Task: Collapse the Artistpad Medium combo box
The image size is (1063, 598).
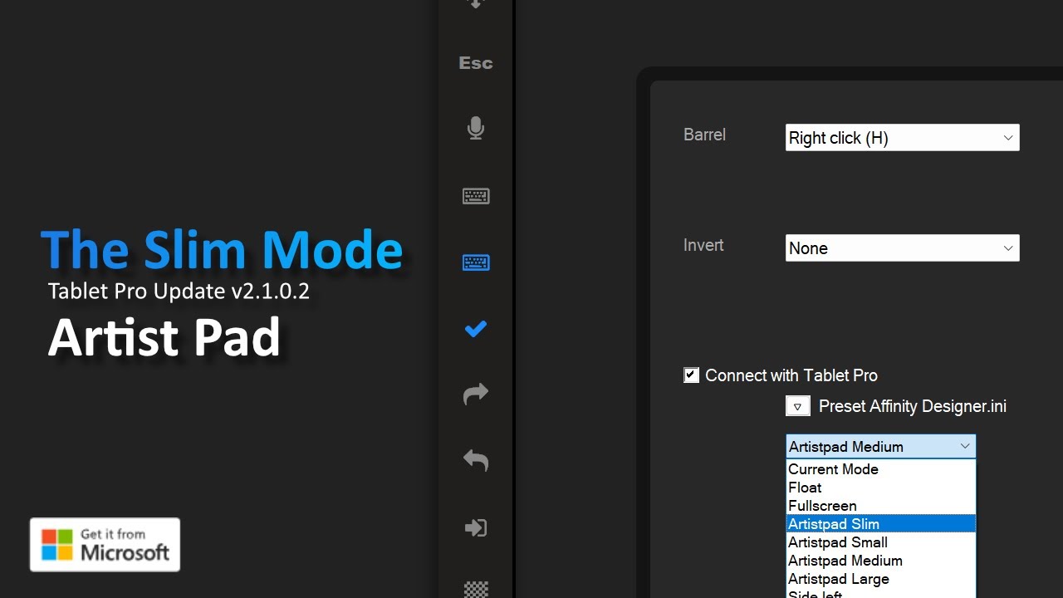Action: click(880, 447)
